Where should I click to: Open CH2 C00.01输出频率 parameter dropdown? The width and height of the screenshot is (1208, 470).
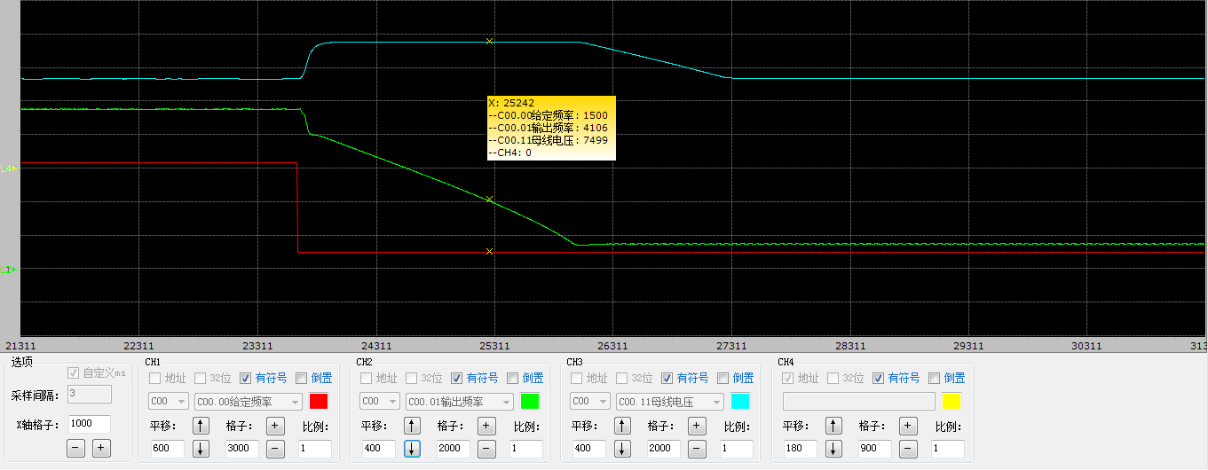click(460, 402)
